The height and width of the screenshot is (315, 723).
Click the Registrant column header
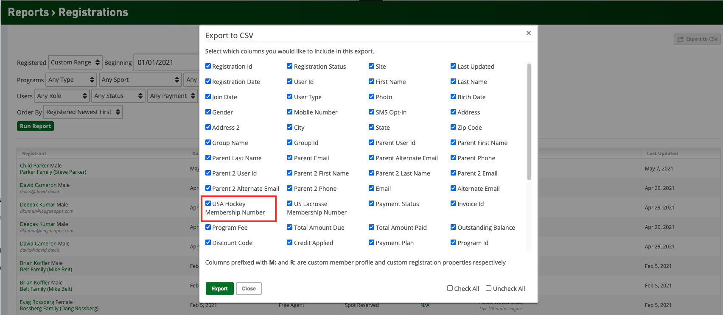tap(34, 153)
